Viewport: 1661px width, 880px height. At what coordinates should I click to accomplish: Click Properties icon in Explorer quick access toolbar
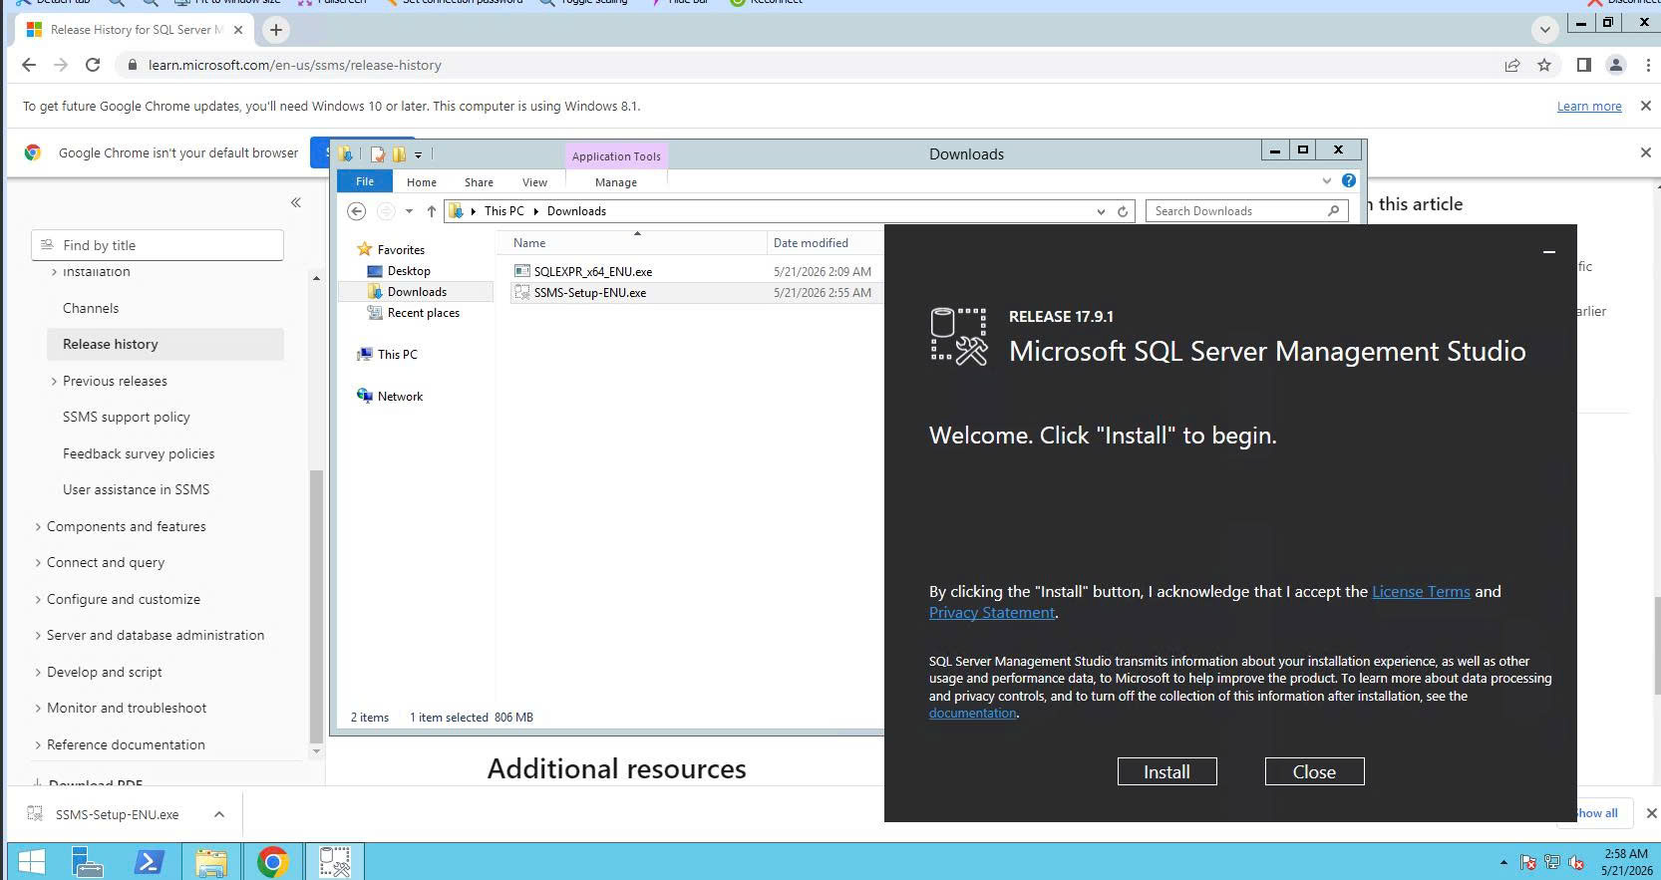378,154
